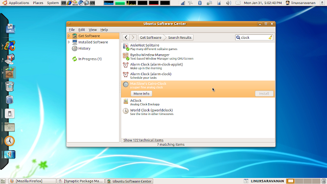The image size is (327, 184).
Task: Click the Schedule your tasks alarm clock icon
Action: point(126,75)
